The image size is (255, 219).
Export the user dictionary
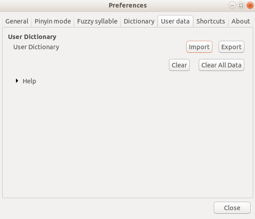coord(231,47)
